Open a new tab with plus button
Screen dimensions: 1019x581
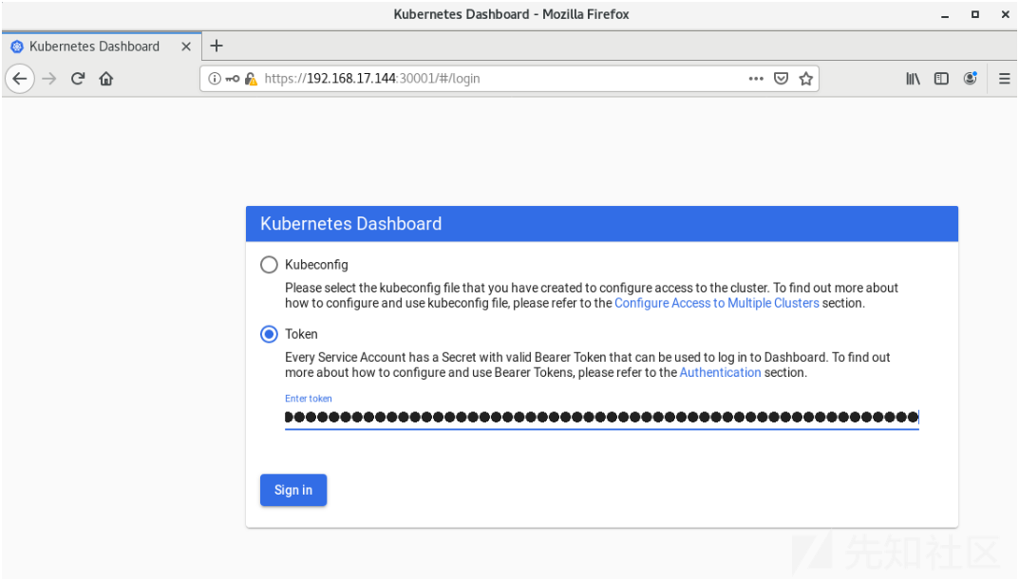[x=217, y=46]
